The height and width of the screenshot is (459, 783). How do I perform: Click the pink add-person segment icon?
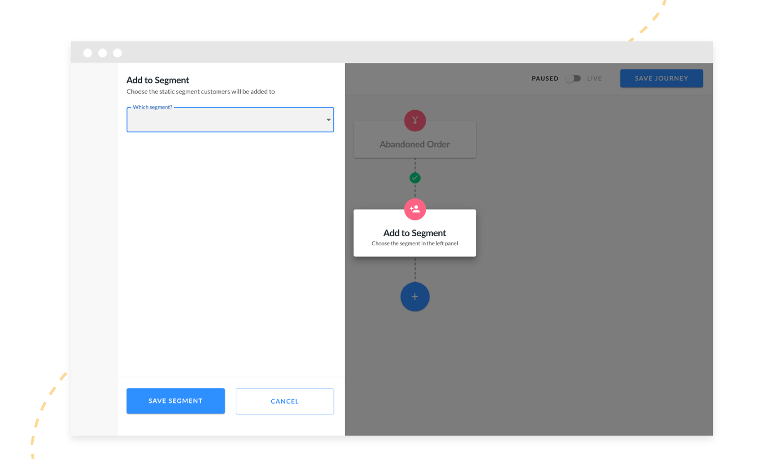coord(415,209)
